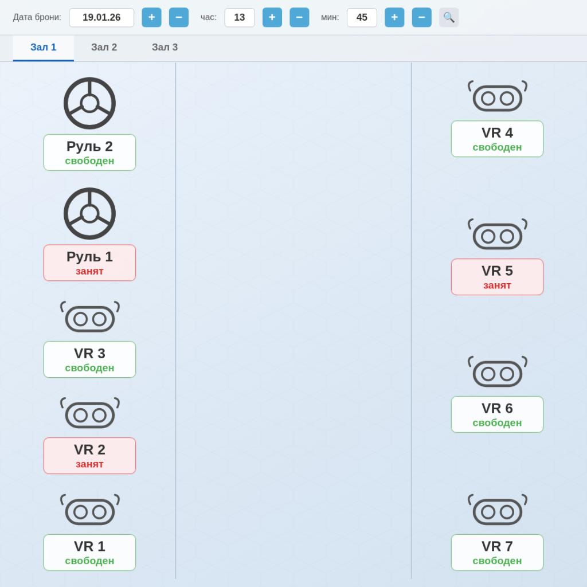Book the free VR 1 station label
Viewport: 587px width, 587px height.
89,553
